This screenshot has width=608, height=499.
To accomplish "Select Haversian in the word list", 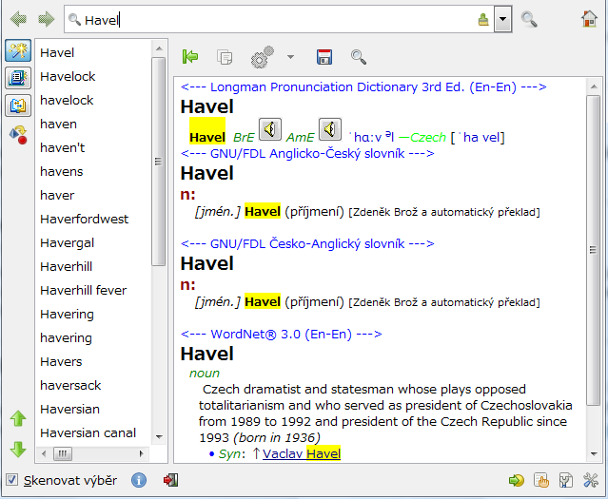I will coord(69,409).
